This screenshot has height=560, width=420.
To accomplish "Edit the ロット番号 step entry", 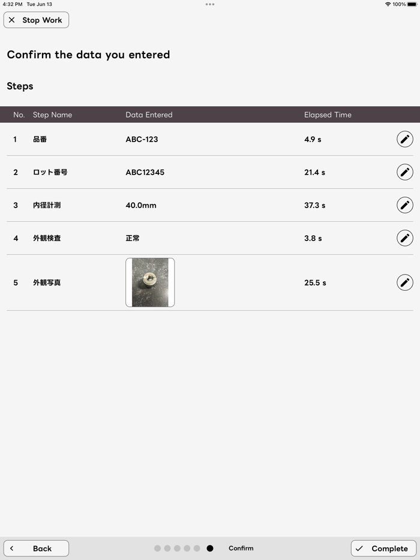I will (405, 172).
